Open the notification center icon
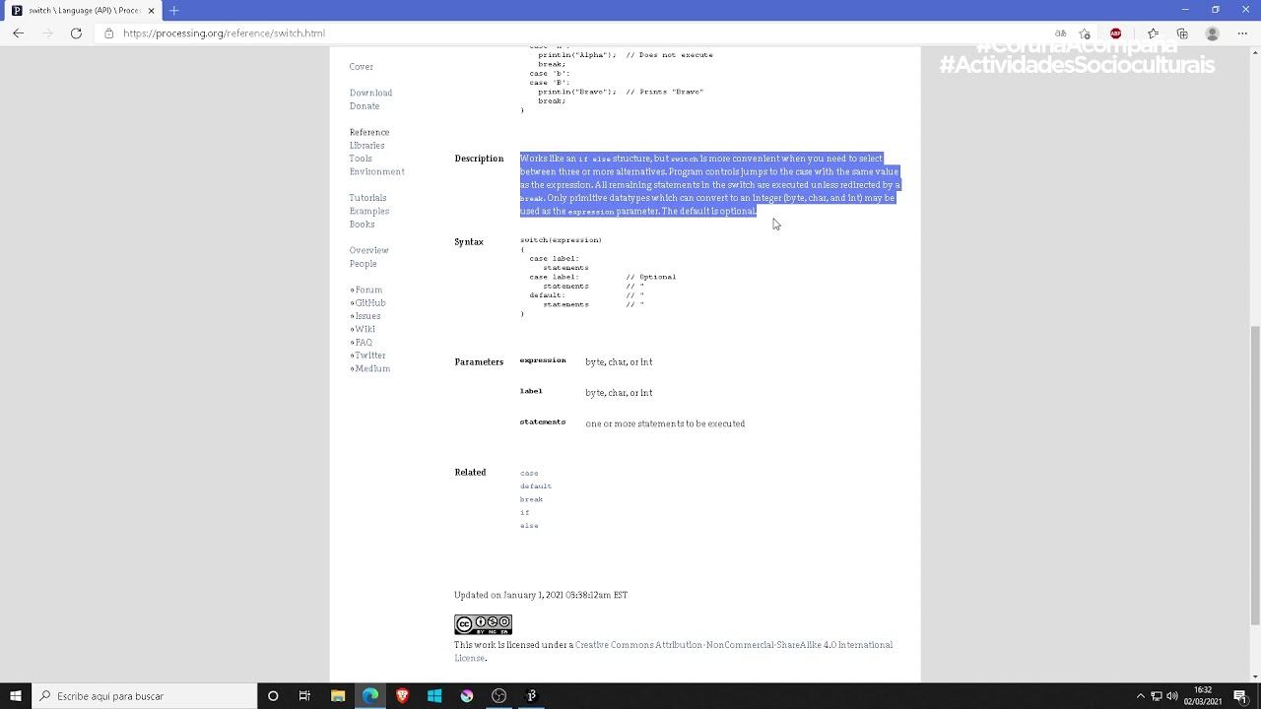 (x=1240, y=696)
